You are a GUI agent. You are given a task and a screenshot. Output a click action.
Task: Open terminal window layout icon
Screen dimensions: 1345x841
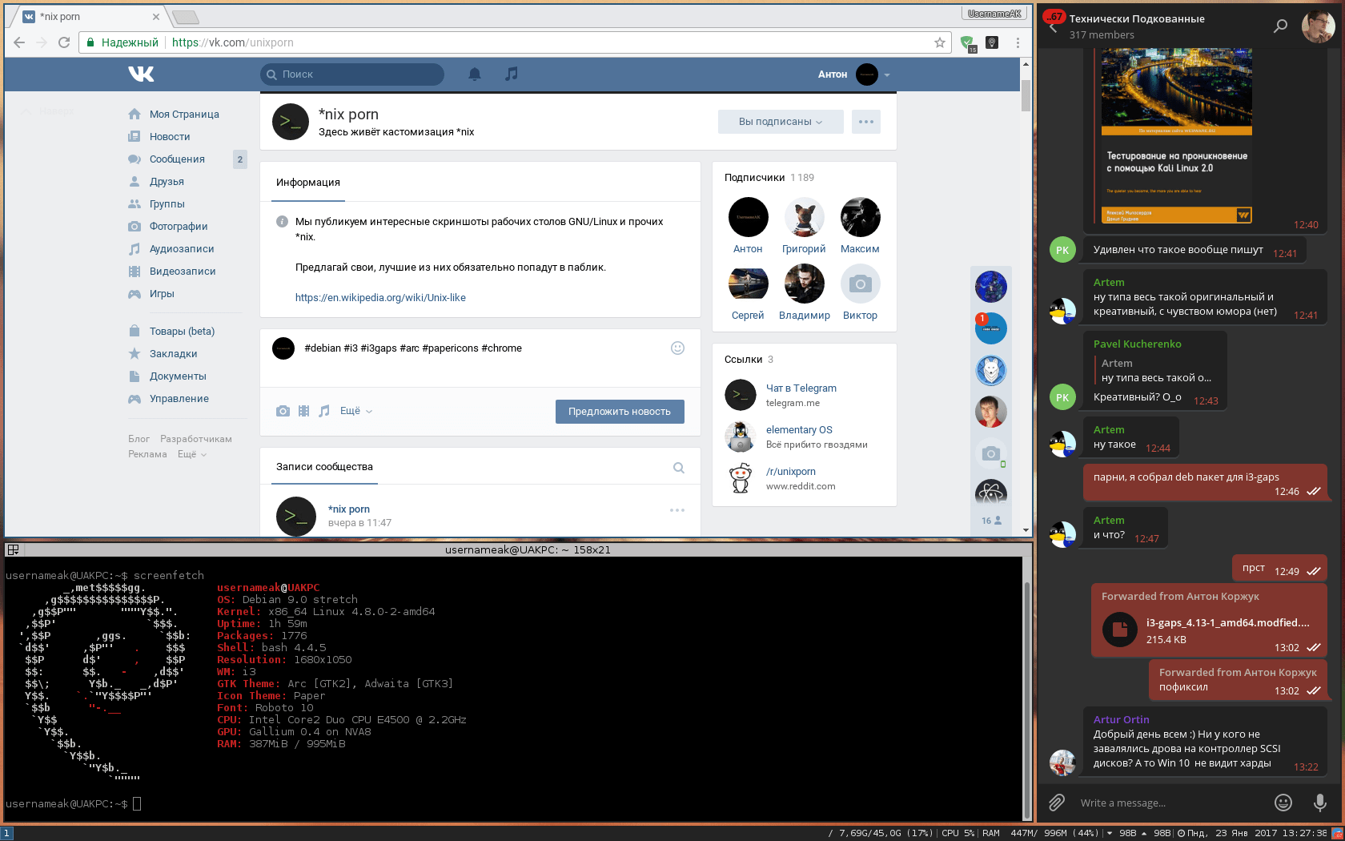[13, 549]
